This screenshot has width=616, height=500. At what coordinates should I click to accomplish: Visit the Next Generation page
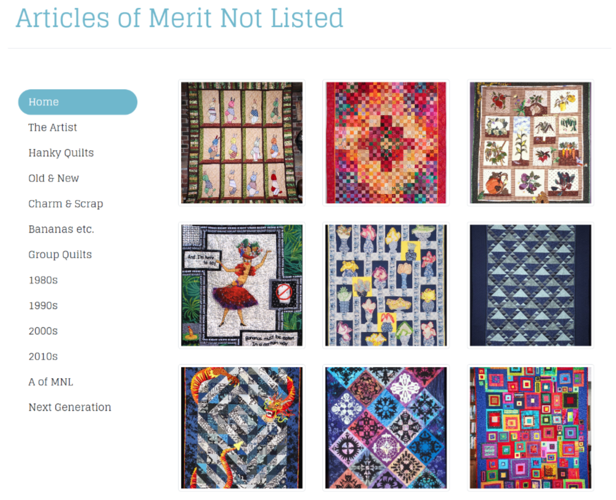[70, 407]
